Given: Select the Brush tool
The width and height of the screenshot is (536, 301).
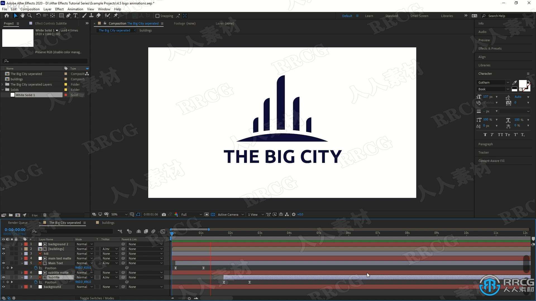Looking at the screenshot, I should [x=84, y=16].
